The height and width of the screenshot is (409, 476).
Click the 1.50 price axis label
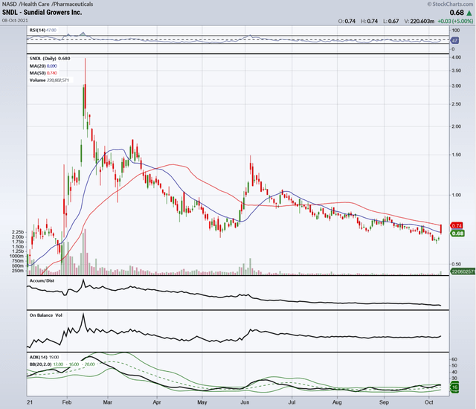pyautogui.click(x=456, y=155)
